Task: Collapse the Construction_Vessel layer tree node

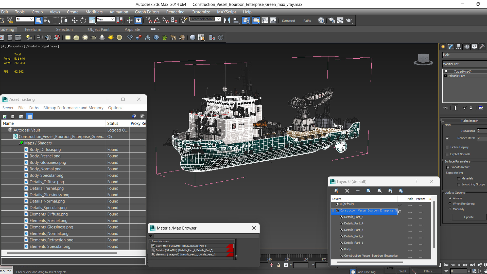Action: (333, 211)
